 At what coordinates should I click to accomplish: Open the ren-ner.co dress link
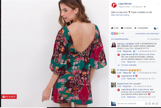(120, 15)
